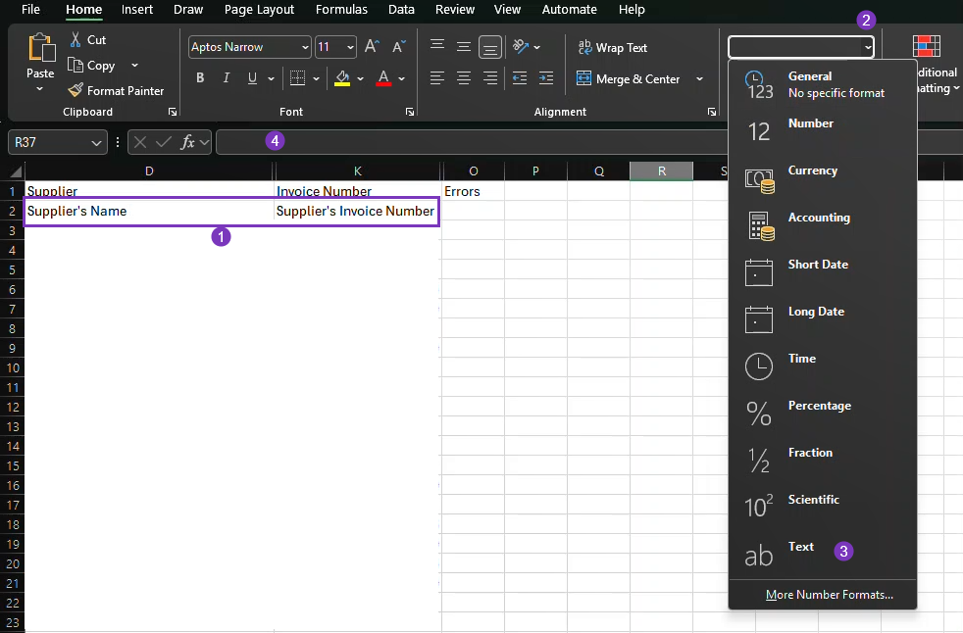Click the Cut scissors icon
The height and width of the screenshot is (633, 963).
tap(76, 39)
